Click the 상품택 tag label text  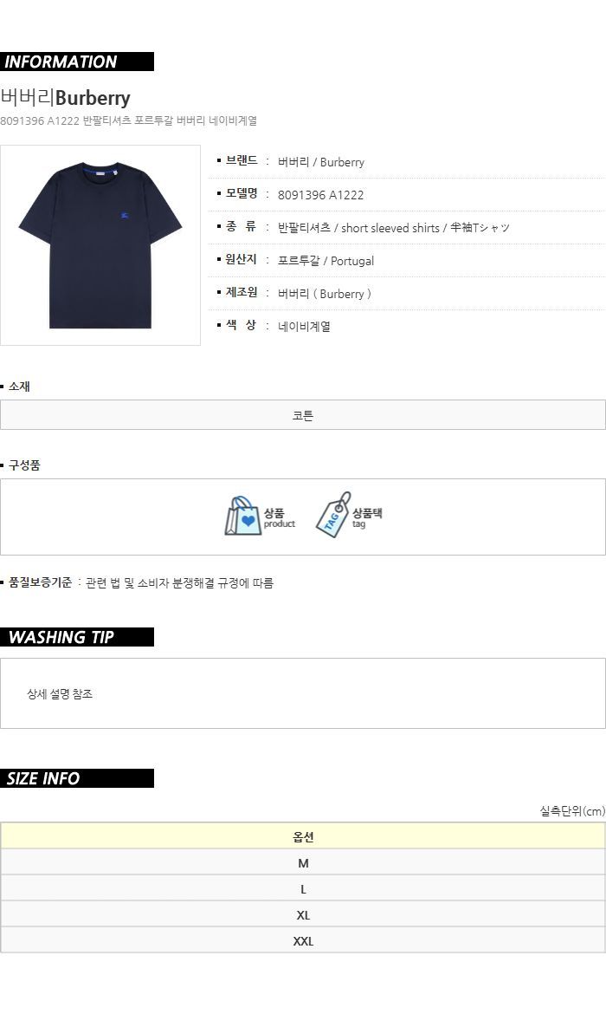tap(367, 513)
